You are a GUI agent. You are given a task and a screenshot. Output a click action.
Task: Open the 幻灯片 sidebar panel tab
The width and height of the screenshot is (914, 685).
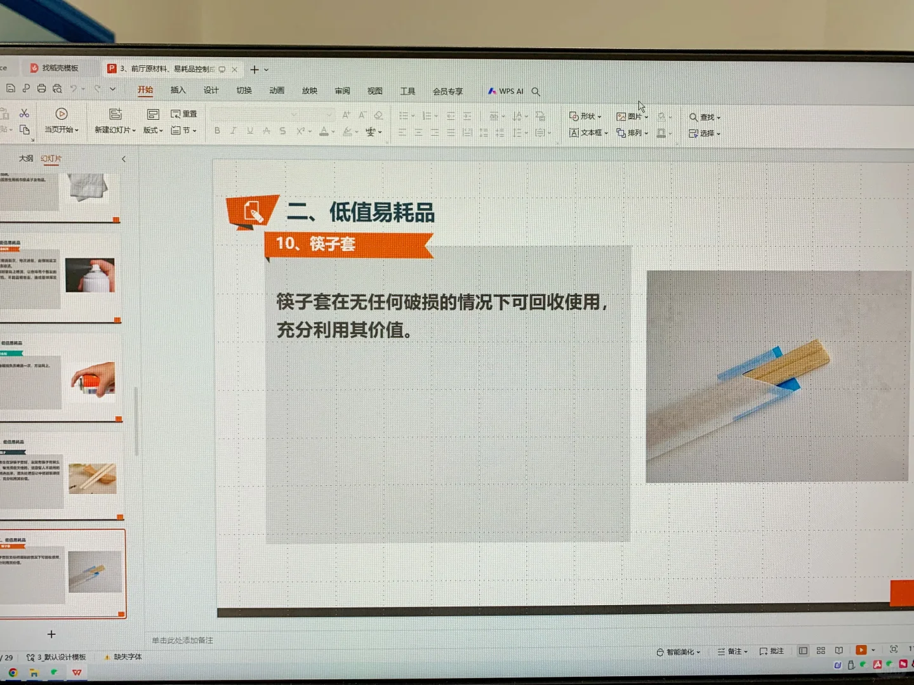pyautogui.click(x=50, y=159)
